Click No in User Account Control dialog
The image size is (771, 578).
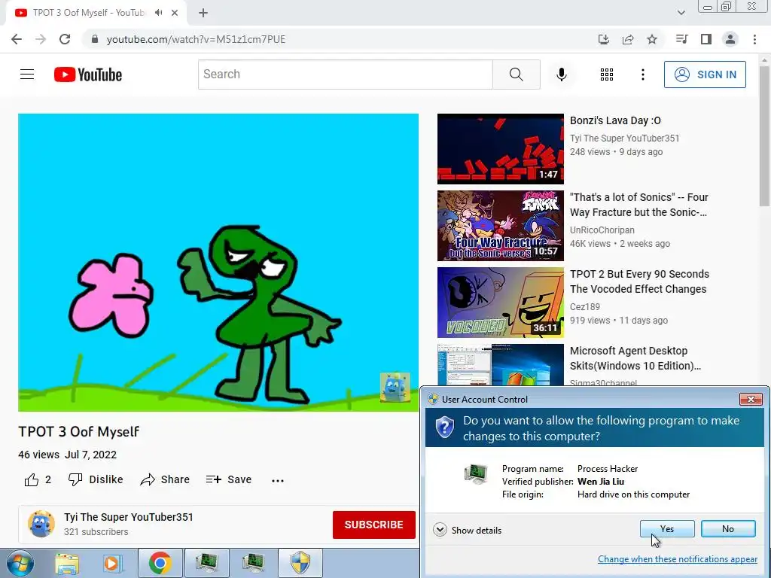[728, 529]
